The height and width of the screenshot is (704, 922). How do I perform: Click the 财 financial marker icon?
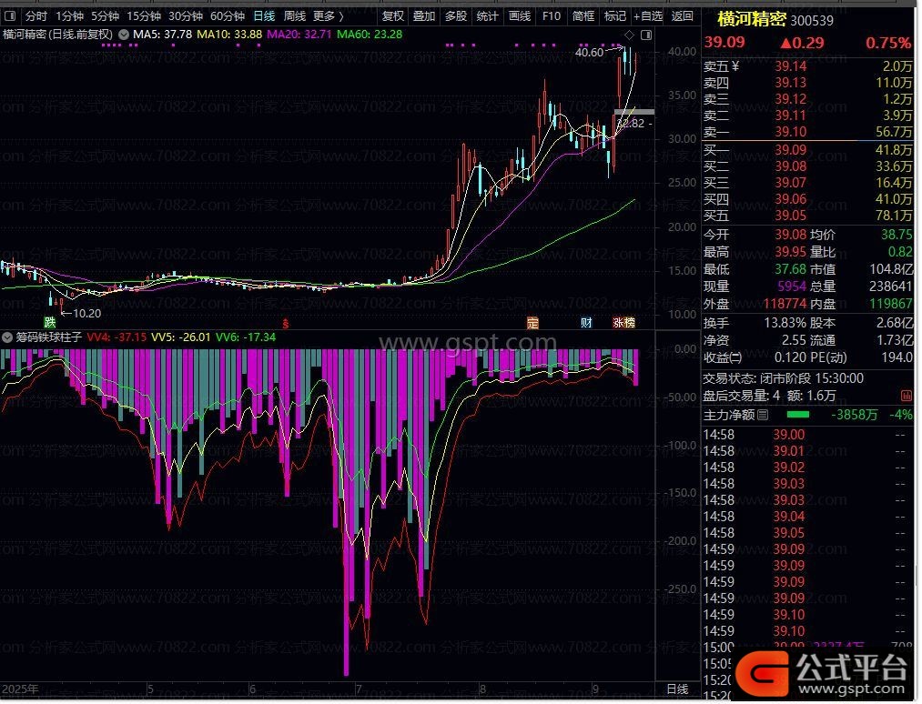586,322
